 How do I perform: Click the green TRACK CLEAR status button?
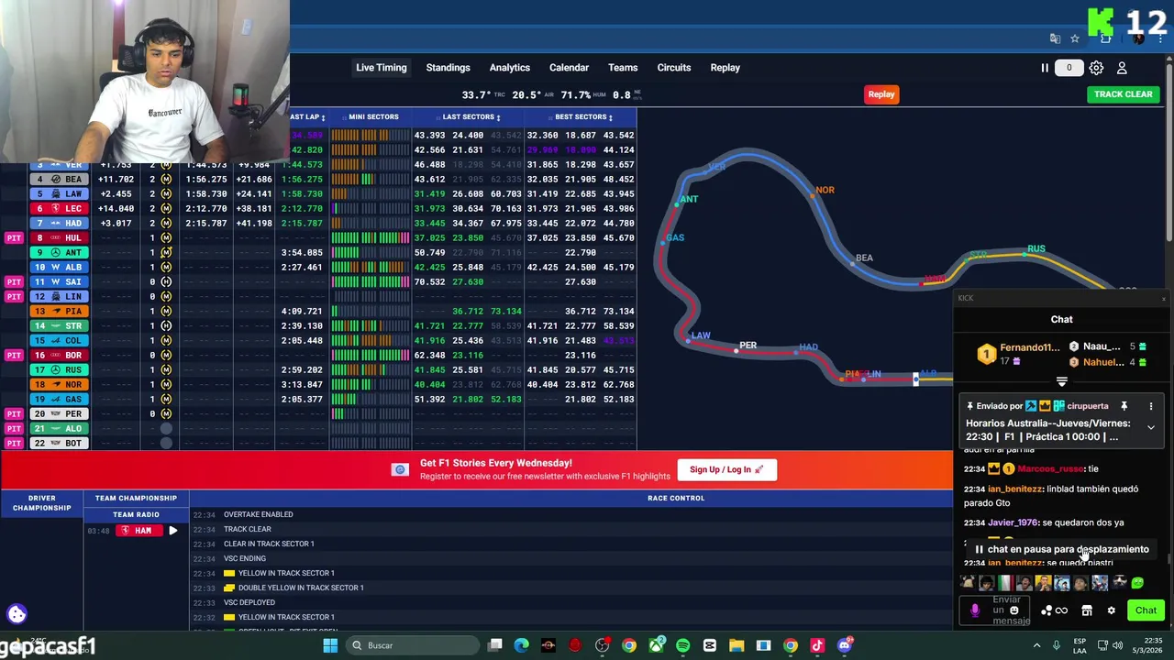click(x=1123, y=94)
